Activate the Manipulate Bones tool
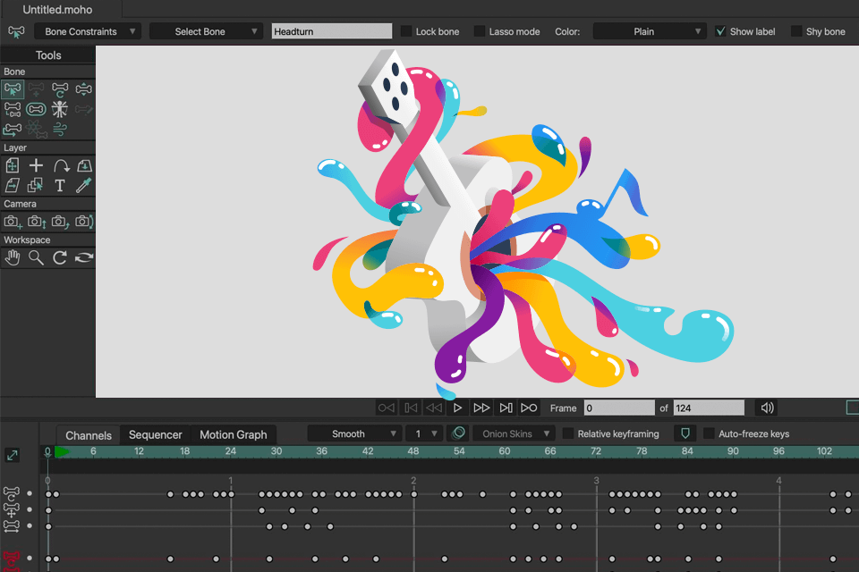 (x=59, y=109)
